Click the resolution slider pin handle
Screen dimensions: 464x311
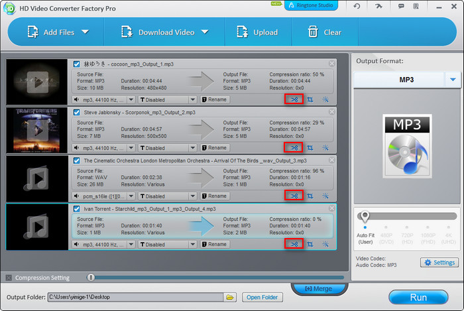[x=365, y=217]
